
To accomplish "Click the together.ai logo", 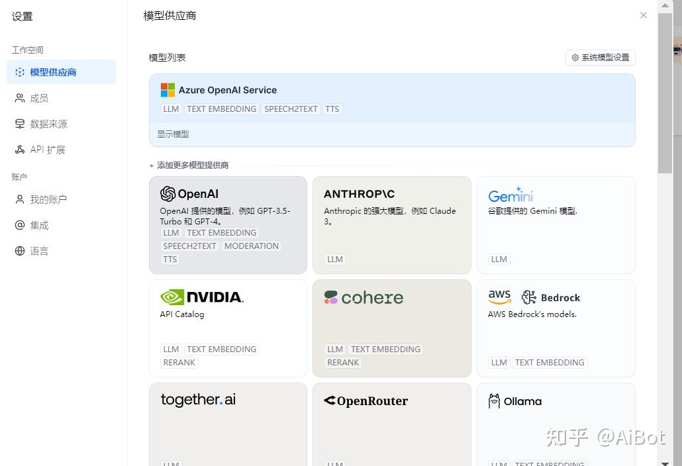I will tap(198, 400).
